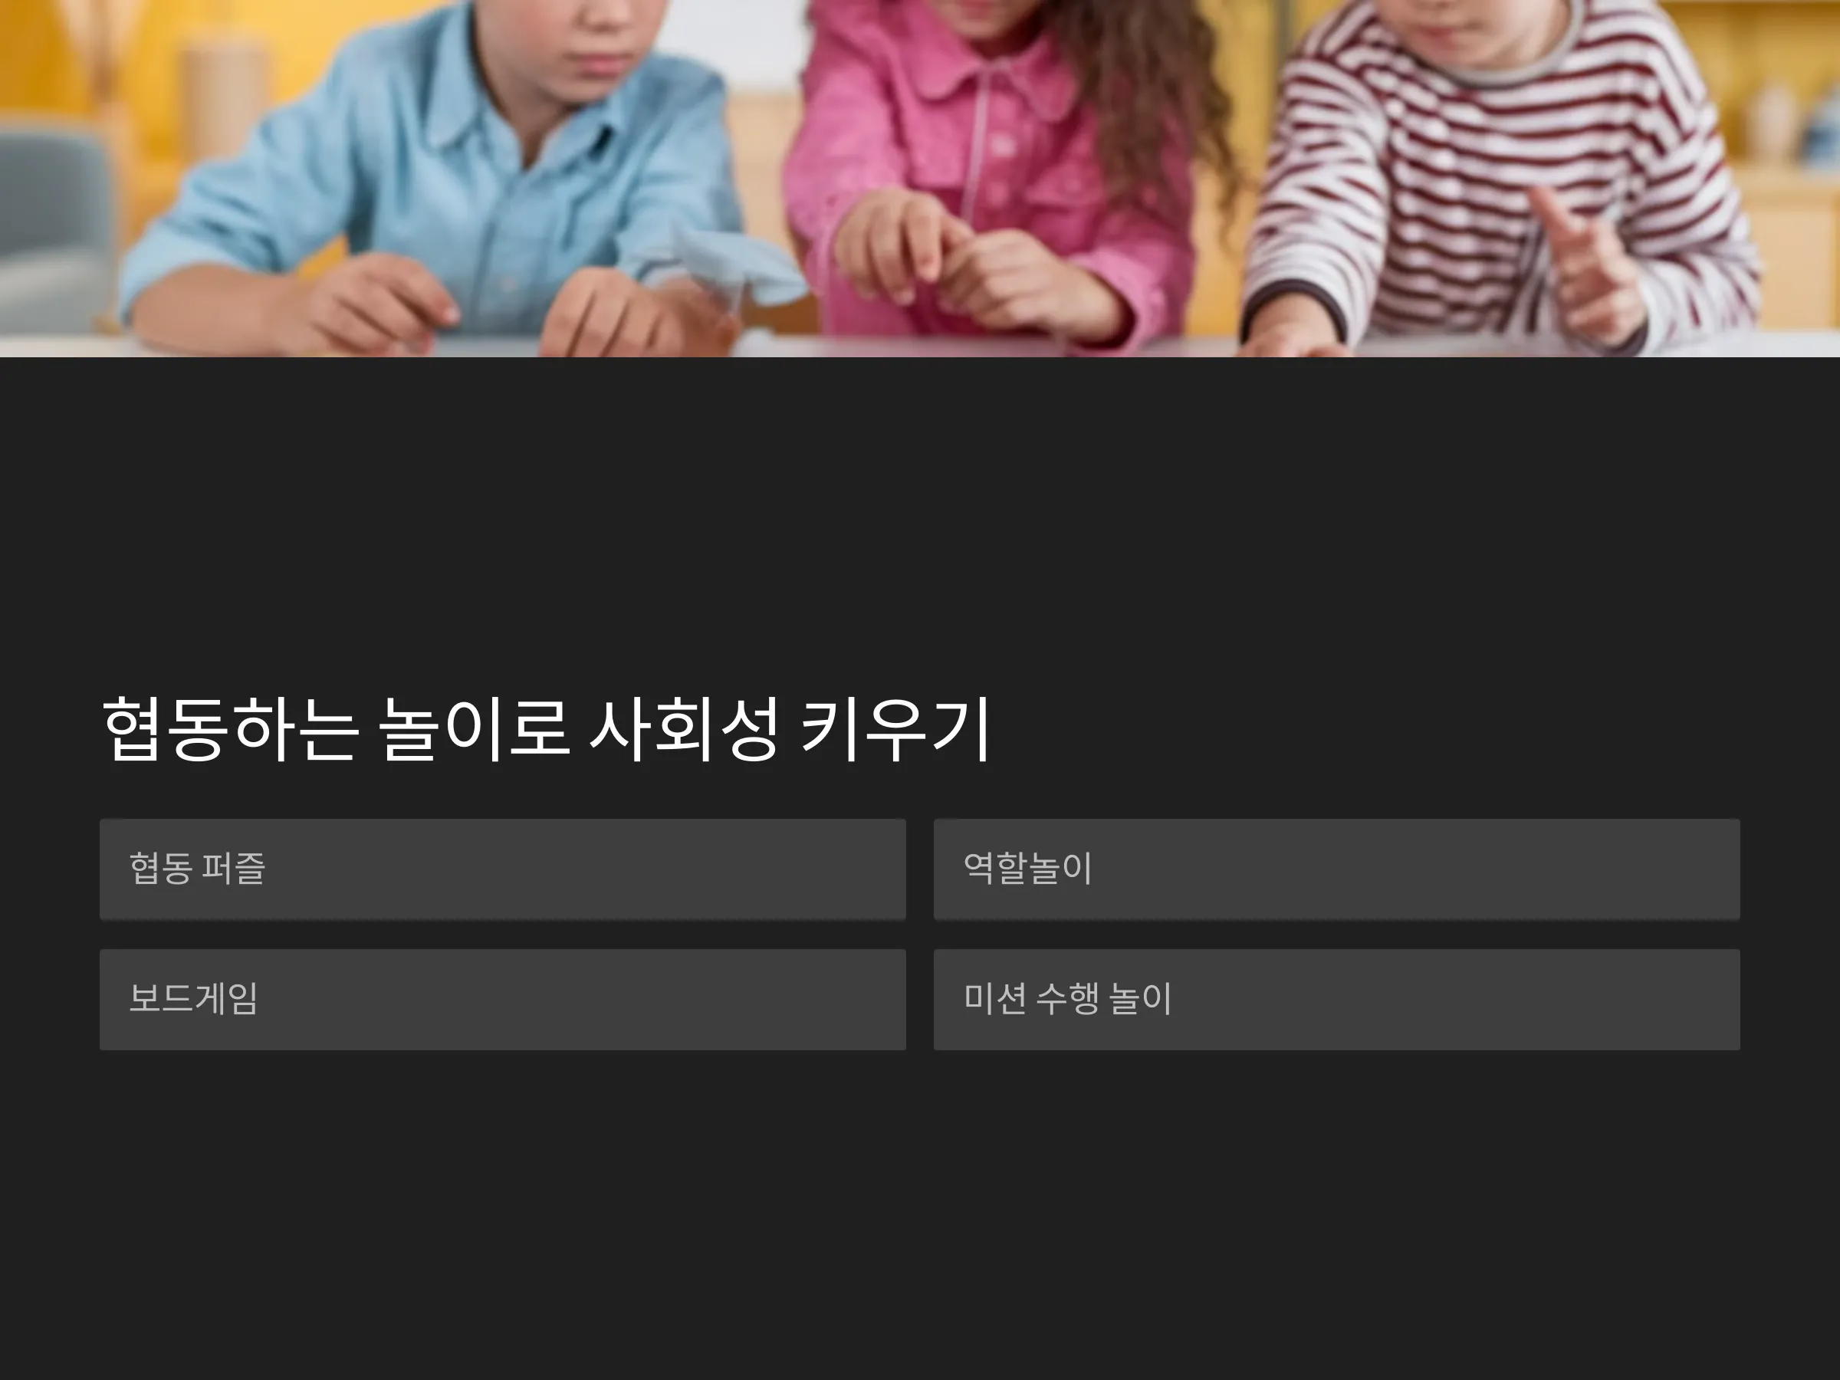
Task: Click the 퍼즐 text in first card
Action: [x=234, y=869]
